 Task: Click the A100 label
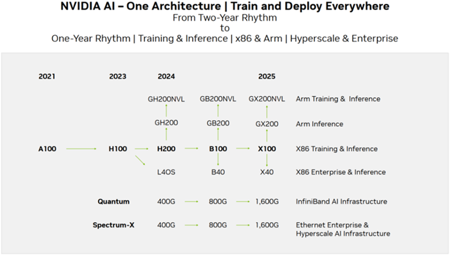pyautogui.click(x=48, y=149)
